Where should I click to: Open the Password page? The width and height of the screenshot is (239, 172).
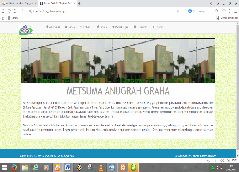point(141,27)
